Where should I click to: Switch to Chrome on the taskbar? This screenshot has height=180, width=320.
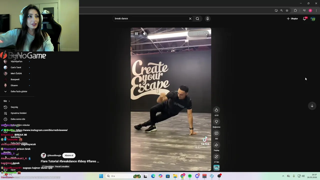point(182,176)
